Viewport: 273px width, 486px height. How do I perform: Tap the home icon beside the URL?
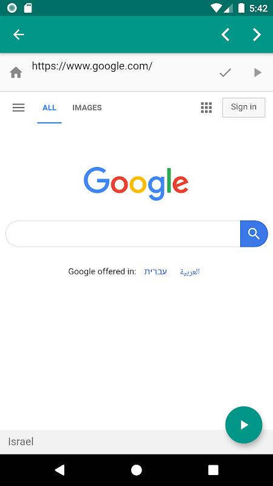(x=16, y=73)
